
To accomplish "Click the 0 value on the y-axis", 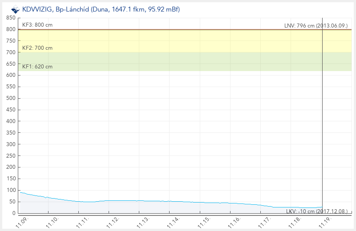I will (14, 213).
